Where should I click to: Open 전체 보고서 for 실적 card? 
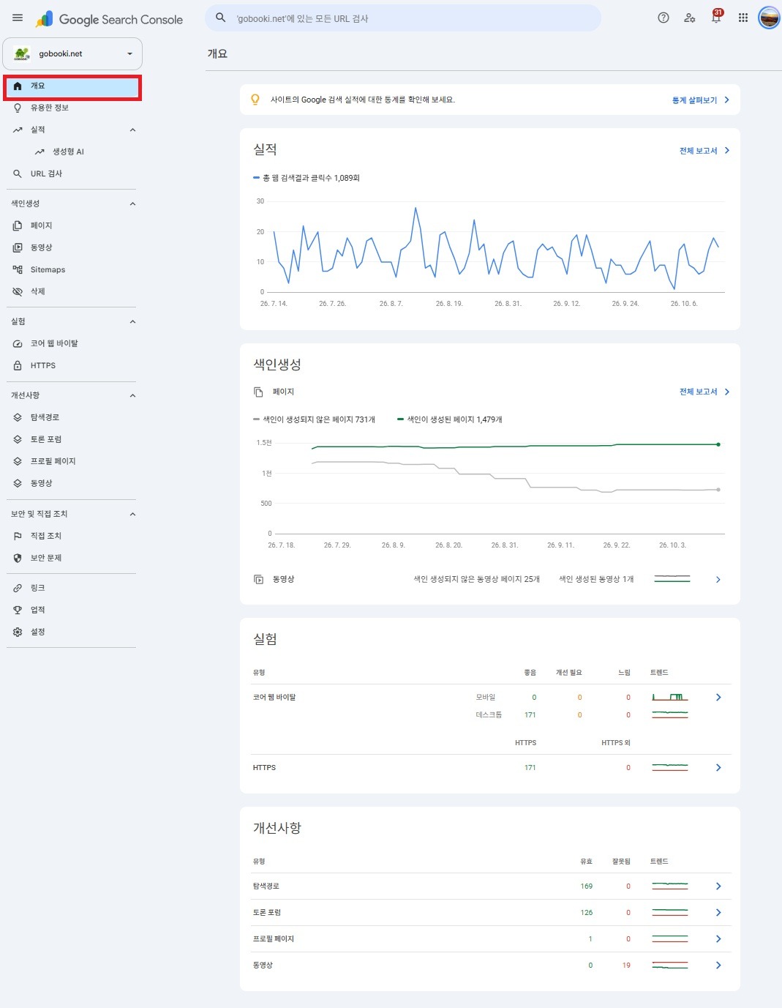704,151
